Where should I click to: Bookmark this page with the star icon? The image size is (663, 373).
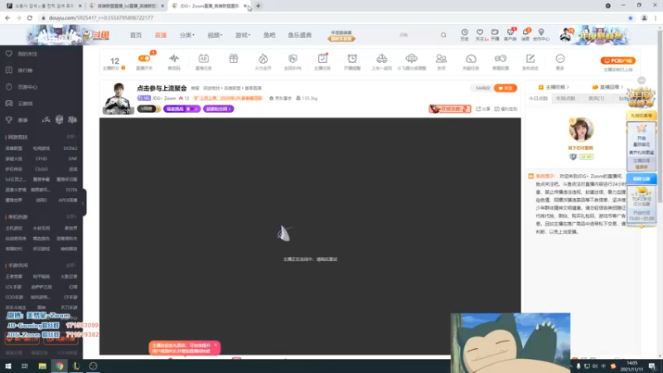tap(631, 17)
